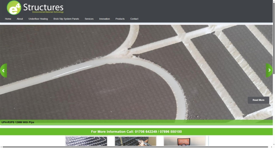This screenshot has width=275, height=148.
Task: Click the Structures title text in header
Action: tap(43, 7)
